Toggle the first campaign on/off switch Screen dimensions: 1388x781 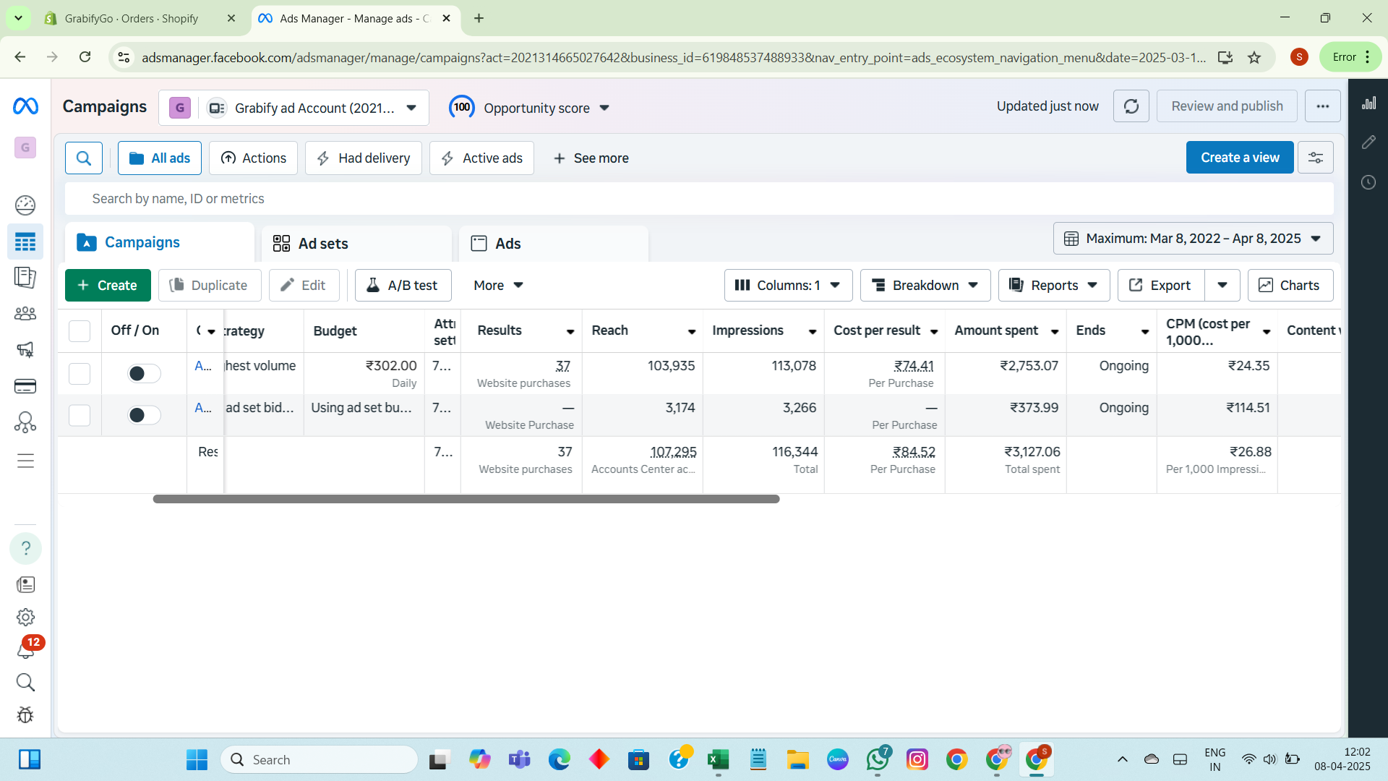pyautogui.click(x=144, y=373)
